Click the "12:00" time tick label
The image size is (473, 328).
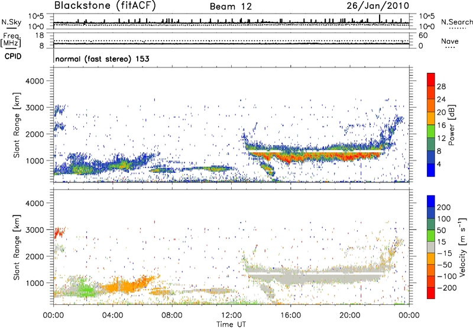click(x=231, y=316)
